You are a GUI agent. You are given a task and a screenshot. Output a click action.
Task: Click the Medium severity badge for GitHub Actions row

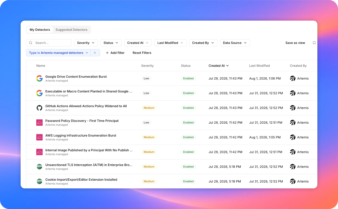pyautogui.click(x=149, y=108)
